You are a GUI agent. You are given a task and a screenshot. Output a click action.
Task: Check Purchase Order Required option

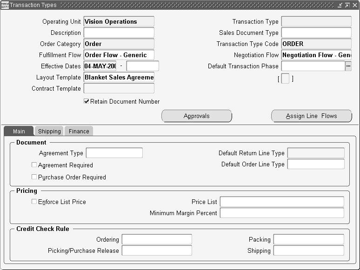(x=34, y=177)
